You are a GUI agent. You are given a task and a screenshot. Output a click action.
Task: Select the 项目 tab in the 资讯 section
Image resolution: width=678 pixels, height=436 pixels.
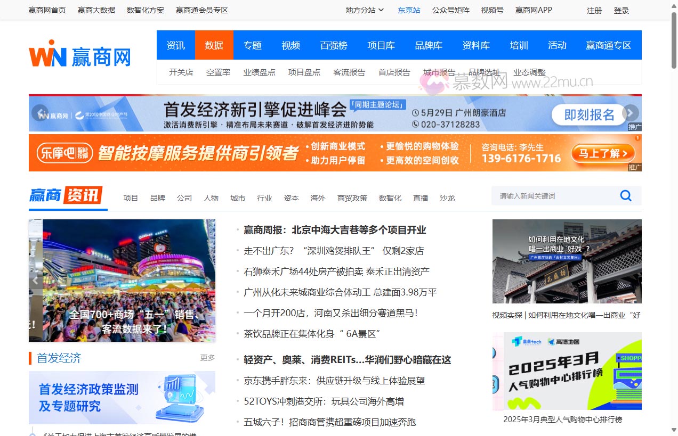[x=131, y=198]
